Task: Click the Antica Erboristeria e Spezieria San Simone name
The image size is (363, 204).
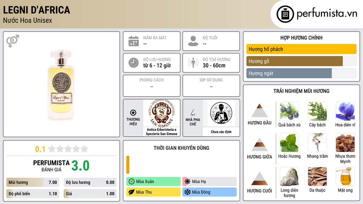Action: click(162, 132)
